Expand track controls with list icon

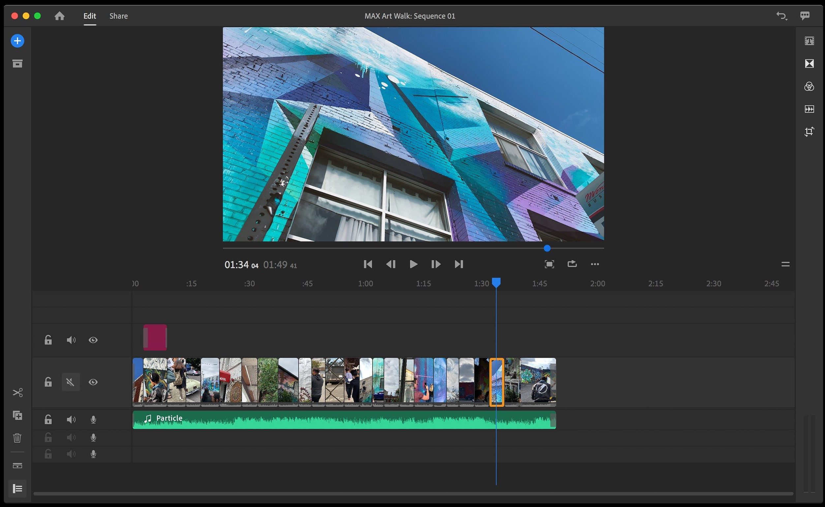pyautogui.click(x=17, y=489)
